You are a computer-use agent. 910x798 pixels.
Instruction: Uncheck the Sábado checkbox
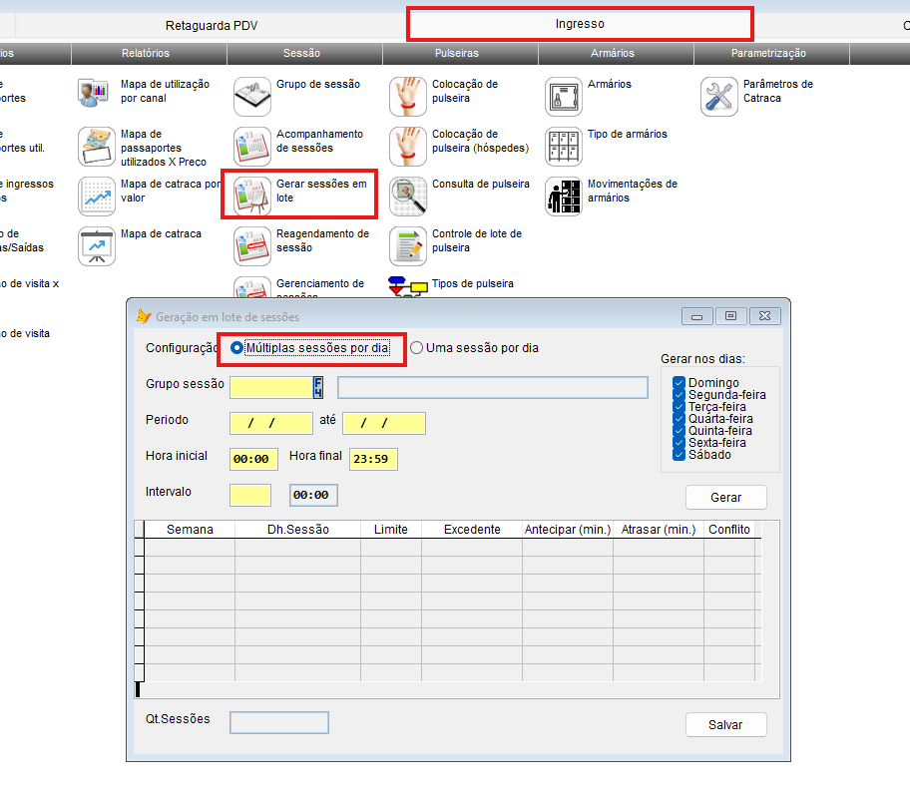click(679, 455)
